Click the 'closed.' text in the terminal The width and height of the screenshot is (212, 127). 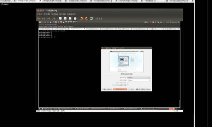[5, 4]
